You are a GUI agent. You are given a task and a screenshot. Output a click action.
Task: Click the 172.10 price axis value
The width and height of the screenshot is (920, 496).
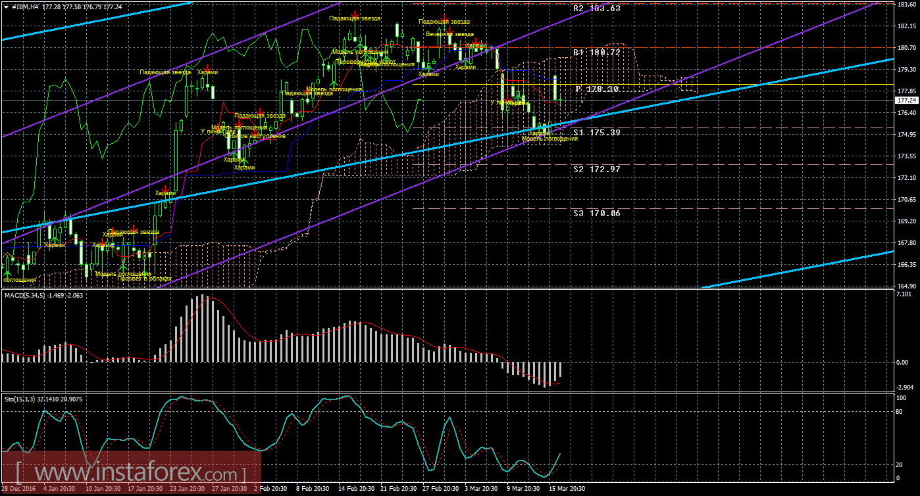point(907,178)
